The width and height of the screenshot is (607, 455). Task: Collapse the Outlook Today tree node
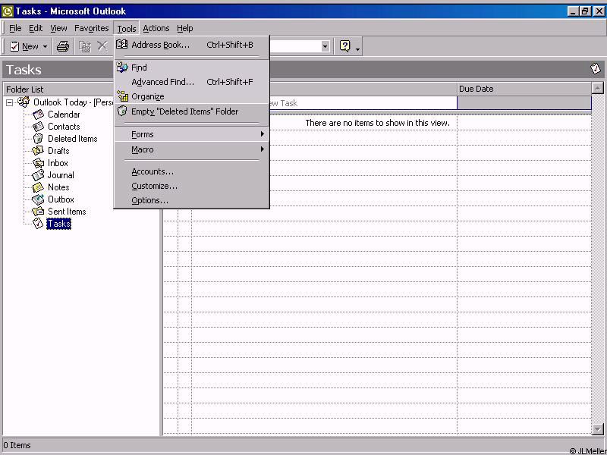[x=10, y=102]
